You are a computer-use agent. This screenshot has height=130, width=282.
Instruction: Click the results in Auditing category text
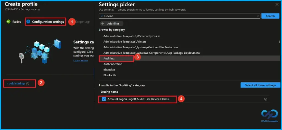[122, 85]
